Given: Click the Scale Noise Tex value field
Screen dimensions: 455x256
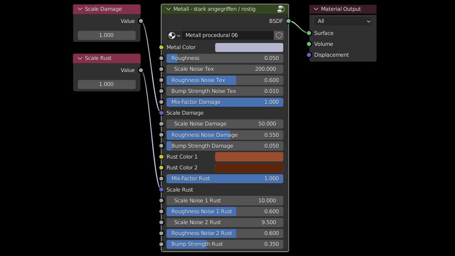Looking at the screenshot, I should tap(224, 69).
